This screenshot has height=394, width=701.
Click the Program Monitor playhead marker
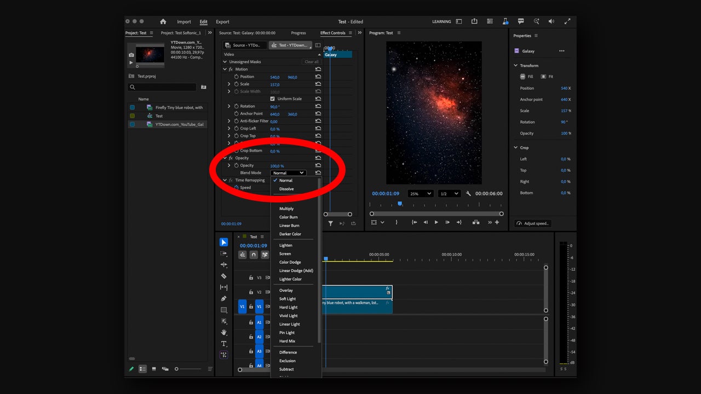click(x=400, y=204)
